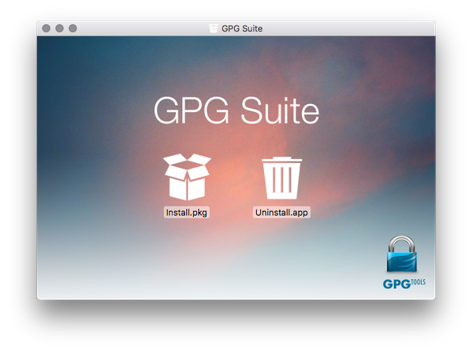Select the Install.pkg box icon
473x353 pixels.
(187, 177)
